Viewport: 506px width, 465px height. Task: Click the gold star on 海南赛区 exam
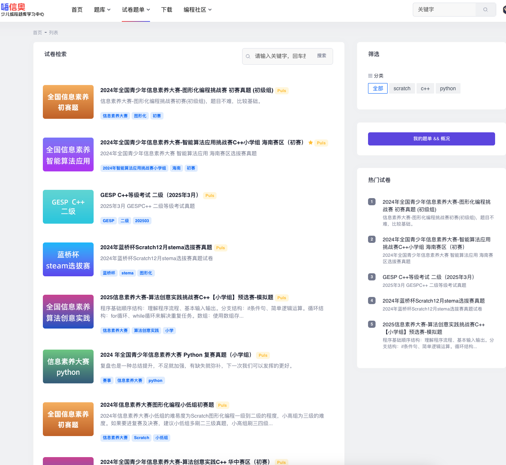[311, 143]
